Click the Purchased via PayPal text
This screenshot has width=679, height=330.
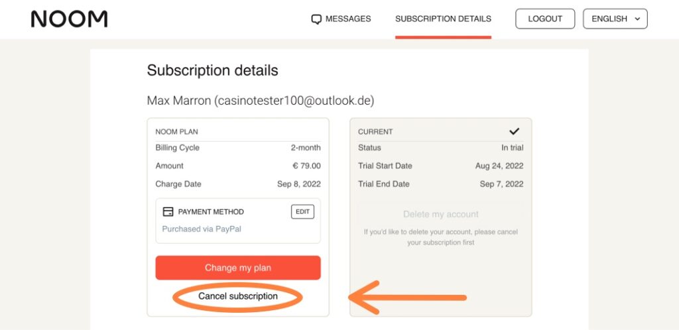(202, 229)
